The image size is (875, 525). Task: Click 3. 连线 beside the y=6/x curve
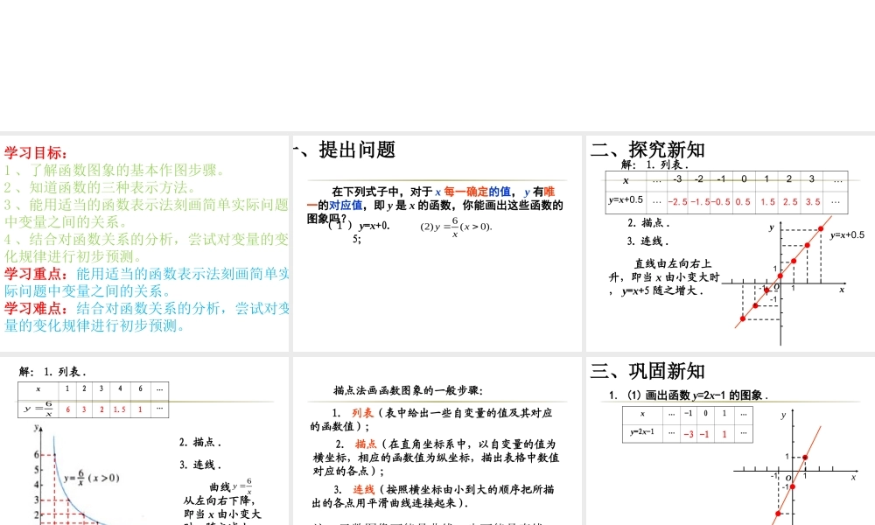click(200, 465)
